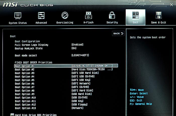The height and width of the screenshot is (116, 176).
Task: Open the Save & Exit floppy icon
Action: click(x=158, y=15)
